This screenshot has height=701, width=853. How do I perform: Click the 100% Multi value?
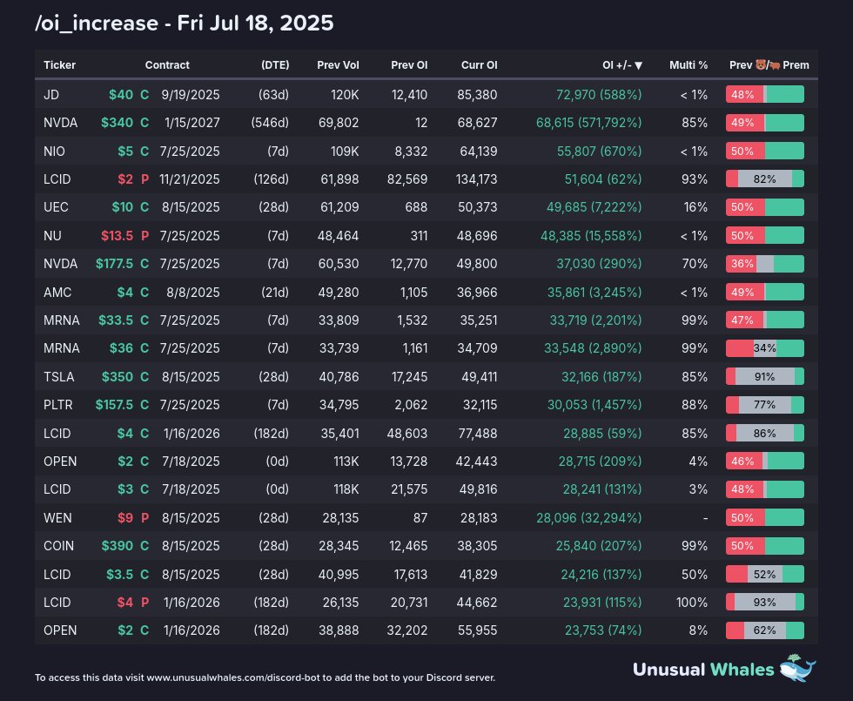(691, 603)
